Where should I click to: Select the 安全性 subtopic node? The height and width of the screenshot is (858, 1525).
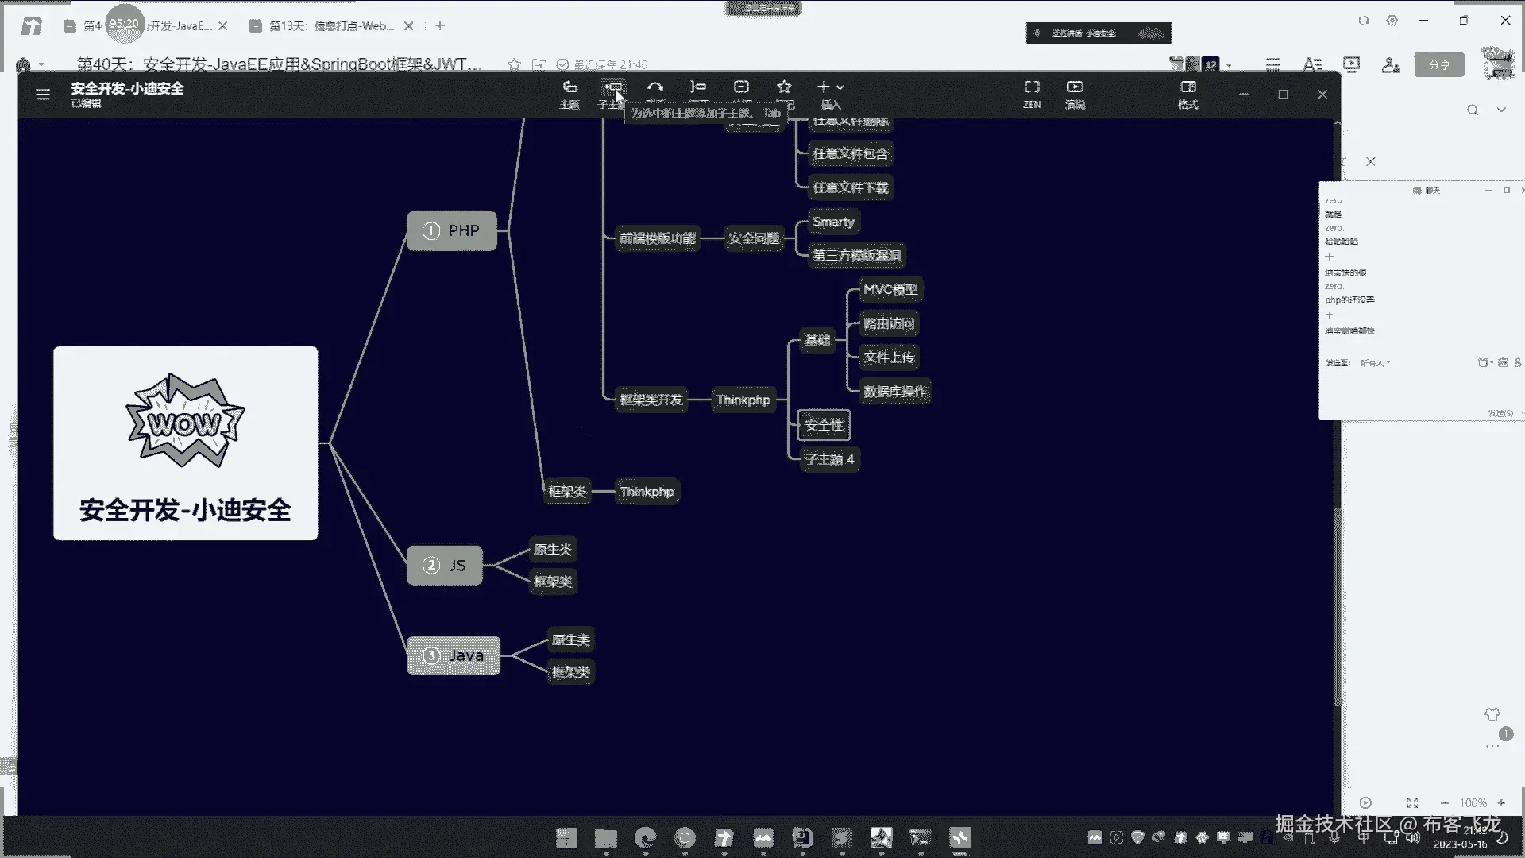coord(824,425)
